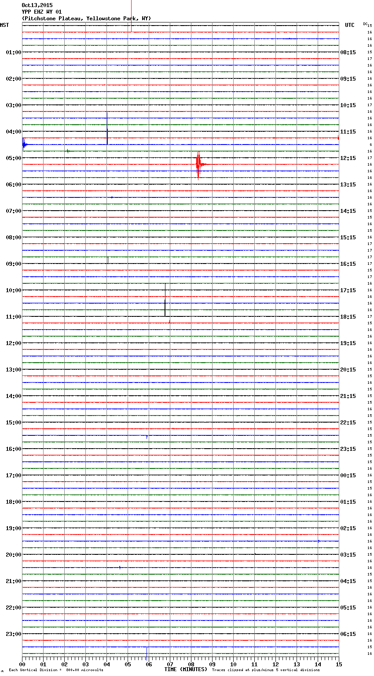Screen dimensions: 374x676
Task: Click the 06:15 UTC time label
Action: (x=348, y=634)
